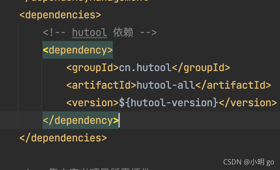Click the closing </artifactId> tag
Viewport: 280px width, 170px height.
233,85
